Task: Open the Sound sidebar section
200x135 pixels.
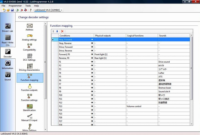Action: pyautogui.click(x=7, y=76)
